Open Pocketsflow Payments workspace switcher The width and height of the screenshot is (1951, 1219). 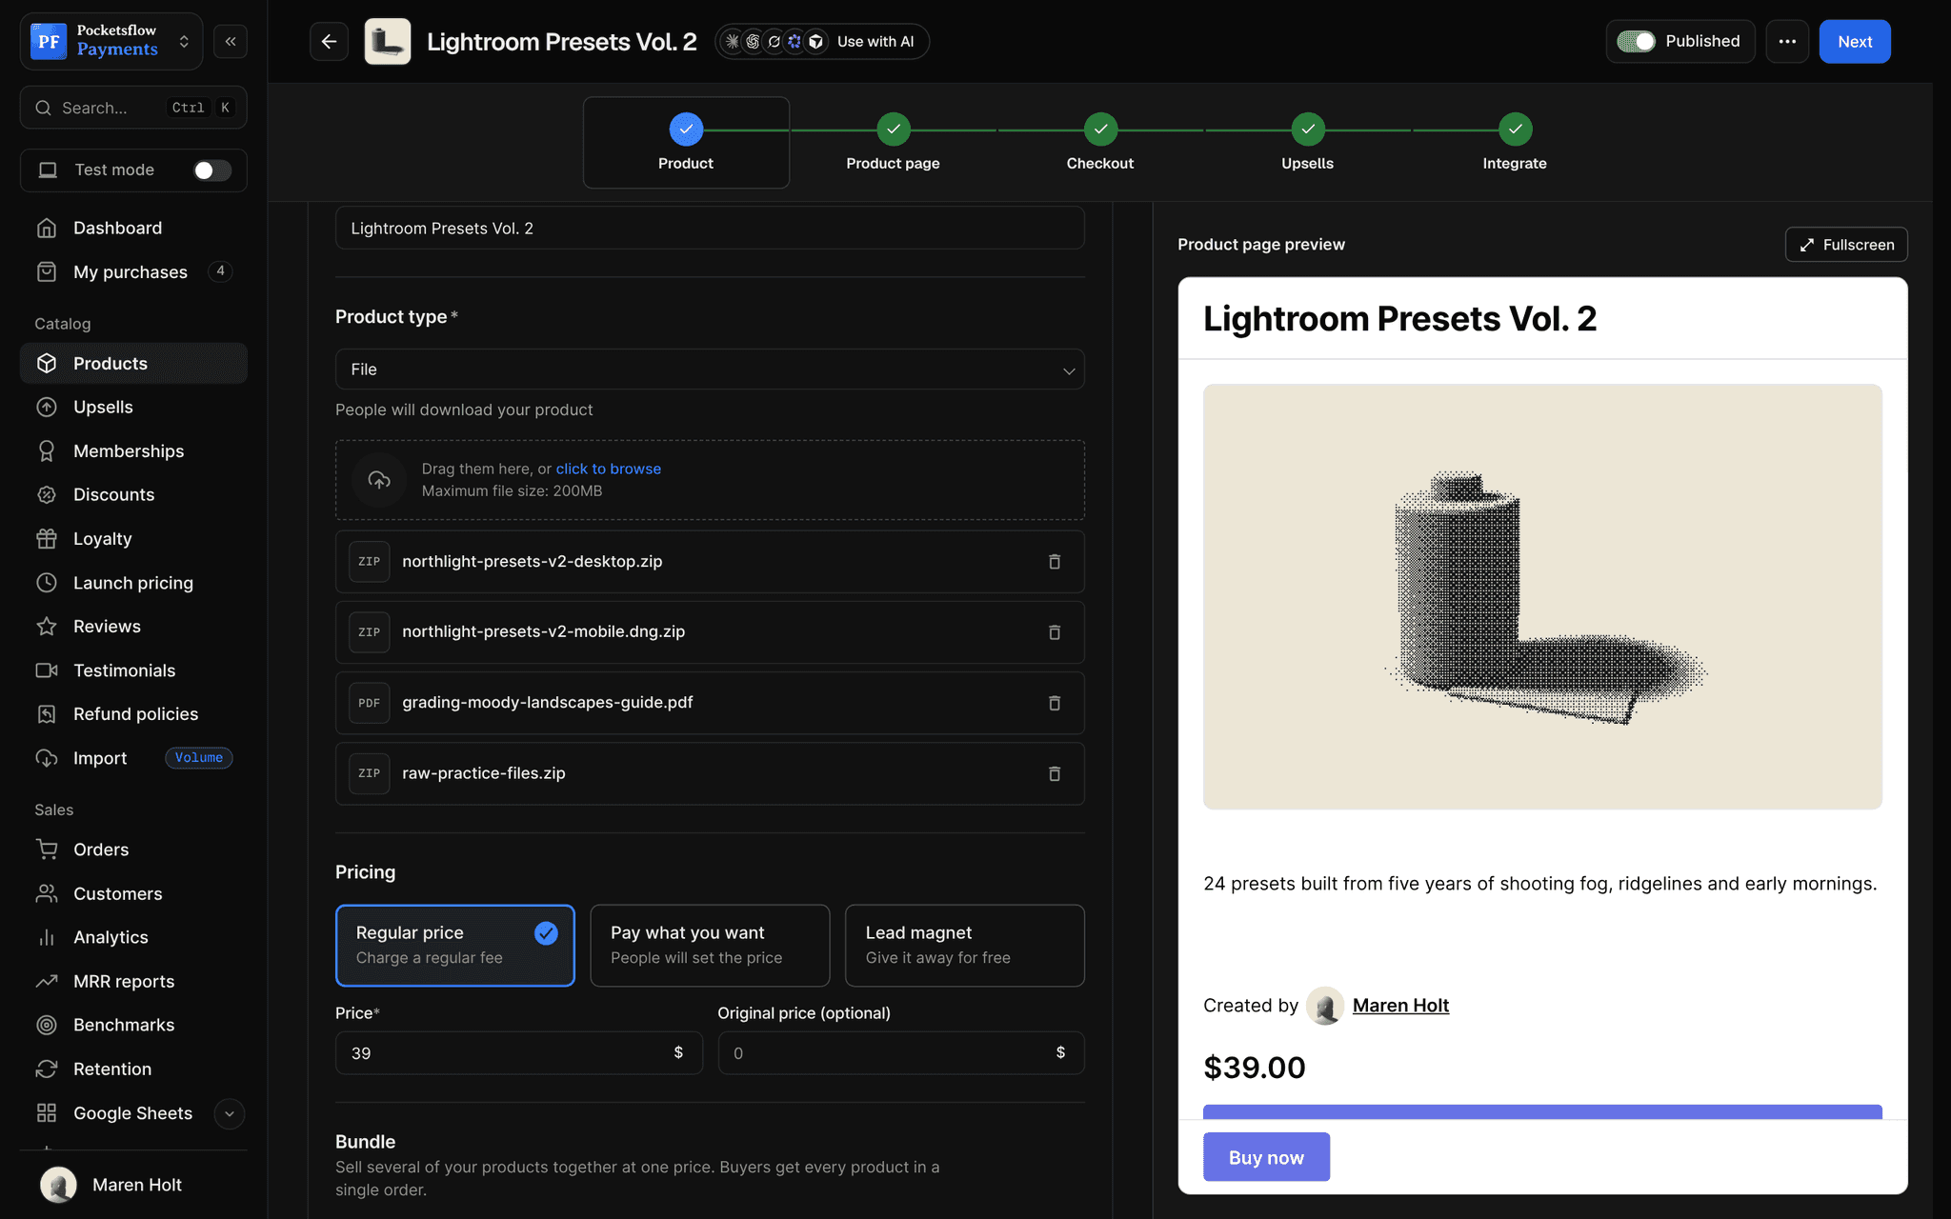coord(111,42)
